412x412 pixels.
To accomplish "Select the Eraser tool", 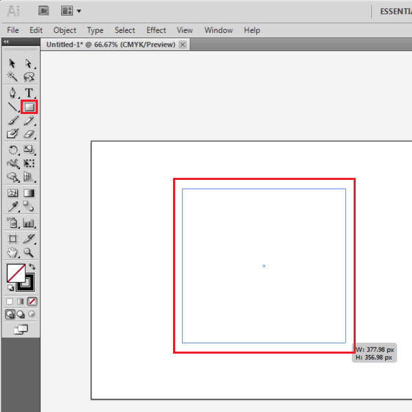I will click(x=29, y=134).
